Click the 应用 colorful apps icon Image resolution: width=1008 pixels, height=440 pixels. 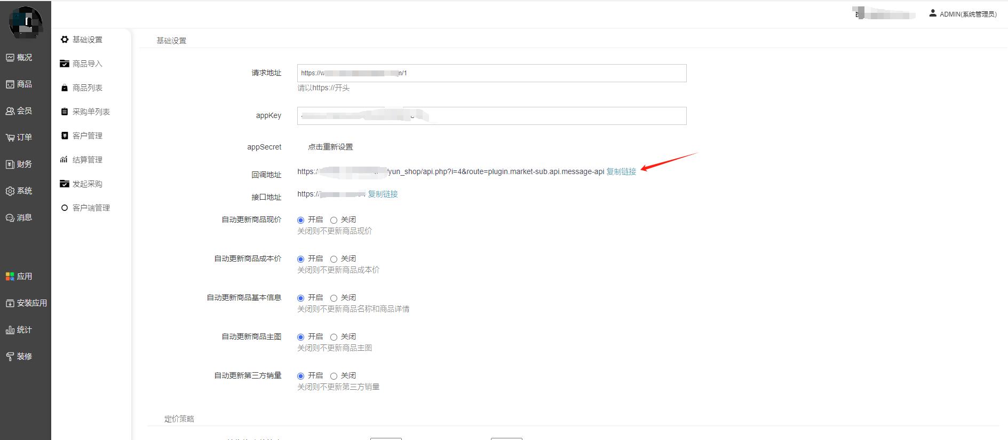pos(10,277)
